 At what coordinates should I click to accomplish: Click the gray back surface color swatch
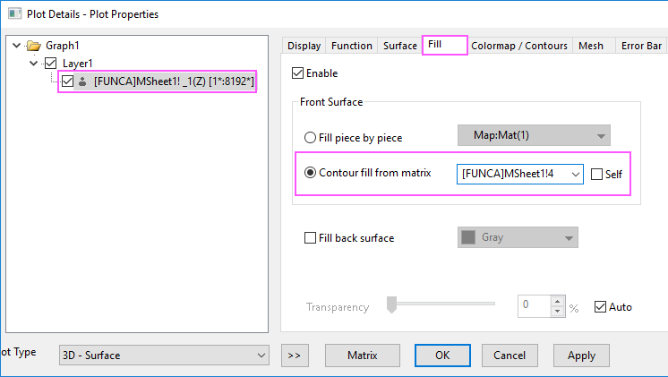pos(468,237)
